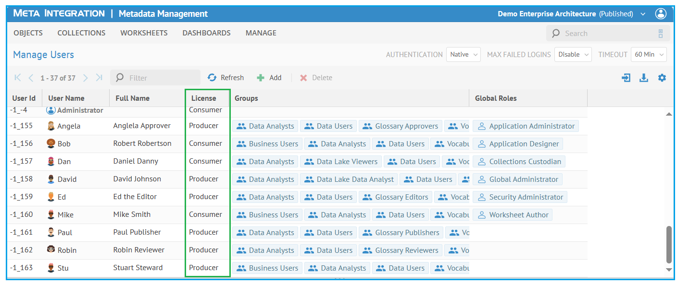
Task: Go to next page of users
Action: pyautogui.click(x=86, y=78)
